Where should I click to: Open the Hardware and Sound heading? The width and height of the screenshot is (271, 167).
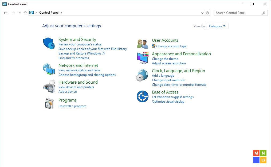tap(78, 82)
